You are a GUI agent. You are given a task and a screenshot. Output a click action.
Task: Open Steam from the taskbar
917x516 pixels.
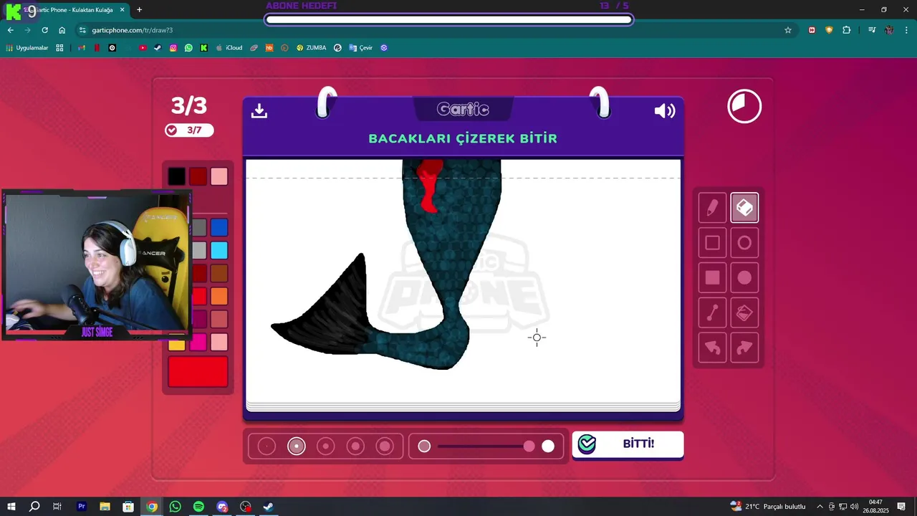pyautogui.click(x=268, y=507)
